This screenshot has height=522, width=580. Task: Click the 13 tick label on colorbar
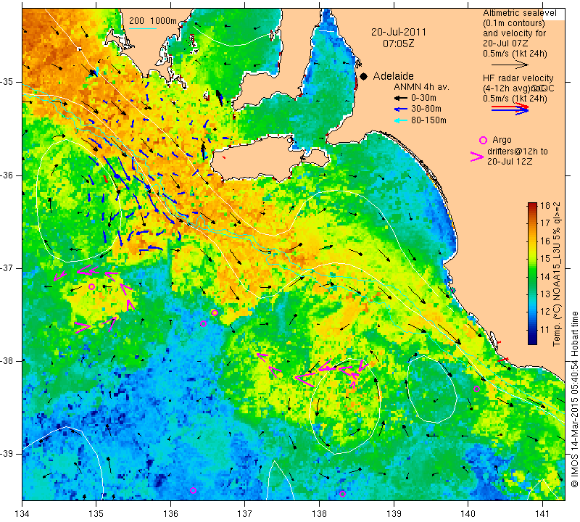pyautogui.click(x=545, y=294)
